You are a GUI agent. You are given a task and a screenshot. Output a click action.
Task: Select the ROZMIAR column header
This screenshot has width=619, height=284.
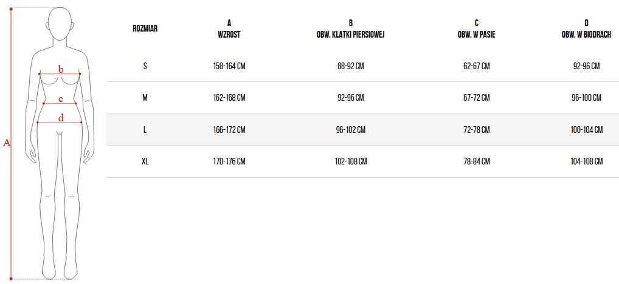click(145, 29)
